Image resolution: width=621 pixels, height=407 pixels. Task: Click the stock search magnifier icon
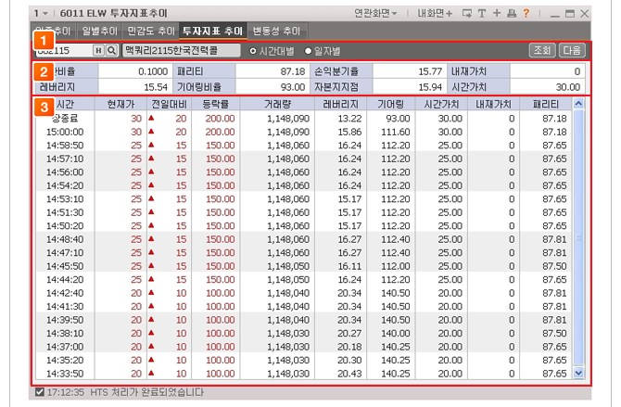[x=112, y=50]
